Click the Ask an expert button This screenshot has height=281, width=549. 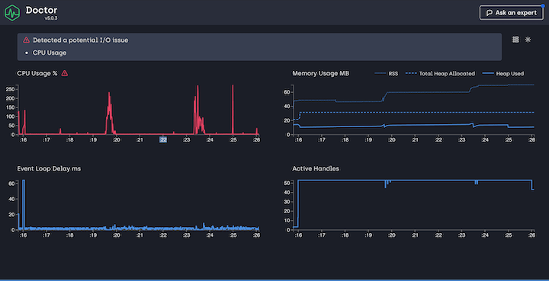[x=512, y=13]
